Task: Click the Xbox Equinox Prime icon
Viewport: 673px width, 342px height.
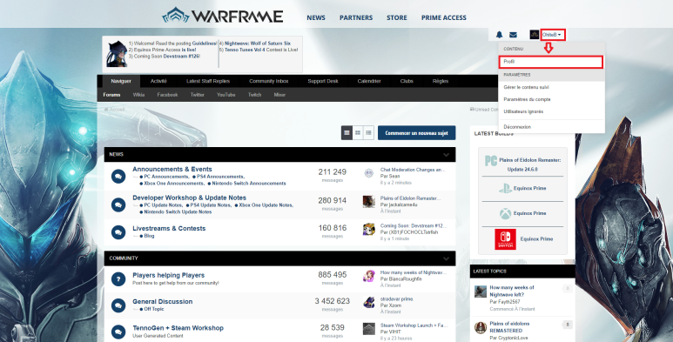Action: tap(505, 214)
